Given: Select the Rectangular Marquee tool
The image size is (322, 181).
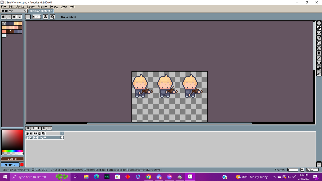Looking at the screenshot, I should 319,23.
